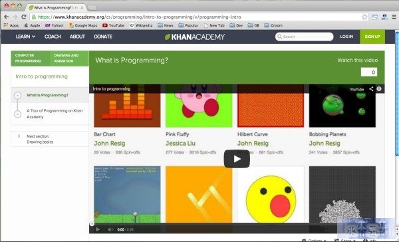Click the Khan Academy search field
This screenshot has height=242, width=399.
click(304, 37)
